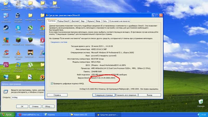Select the "Сеть" tab

tap(105, 21)
